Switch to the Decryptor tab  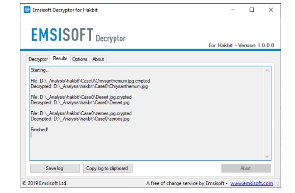(38, 59)
